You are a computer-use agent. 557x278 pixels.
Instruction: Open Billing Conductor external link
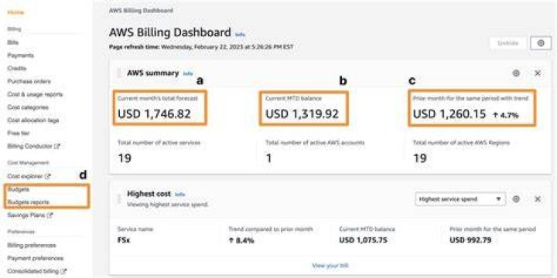click(33, 146)
